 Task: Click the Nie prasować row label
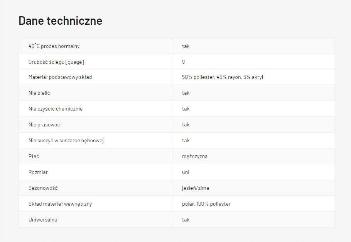point(44,125)
